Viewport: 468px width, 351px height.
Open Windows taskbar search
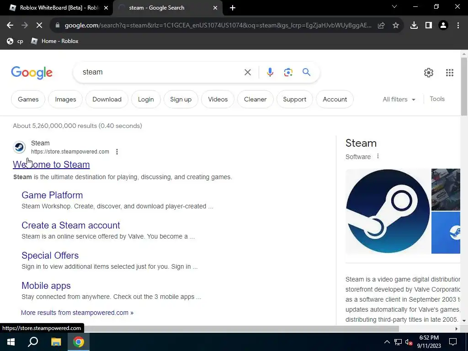33,342
